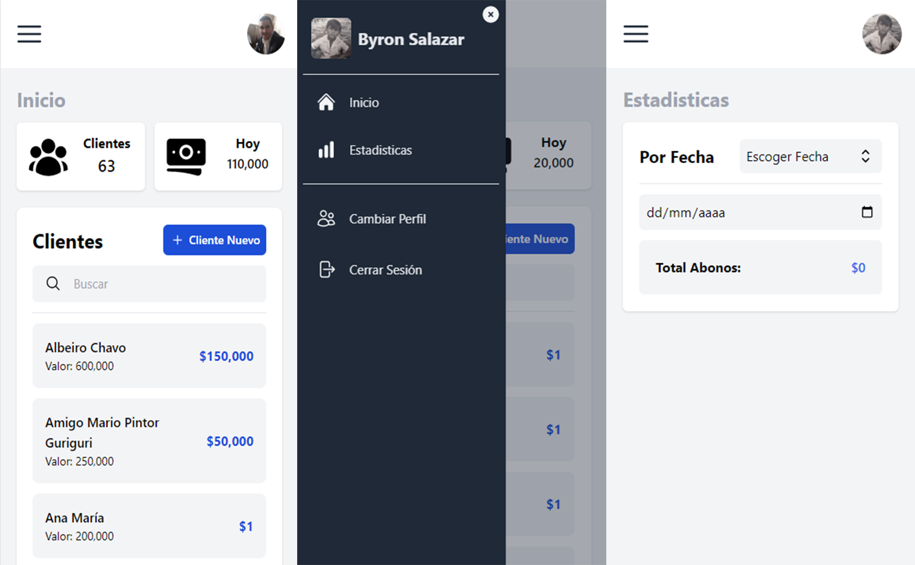This screenshot has height=565, width=915.
Task: Open the Albeiro Chavo client card
Action: click(149, 356)
